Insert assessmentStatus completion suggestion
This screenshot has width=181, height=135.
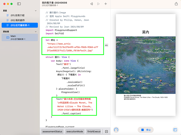[x=52, y=131]
